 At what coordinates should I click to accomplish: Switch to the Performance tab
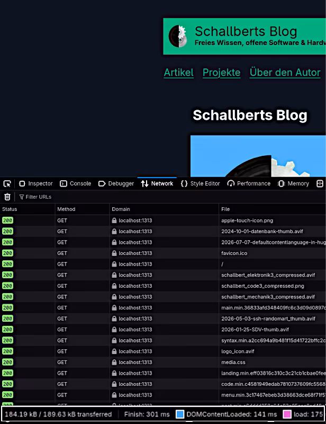249,183
